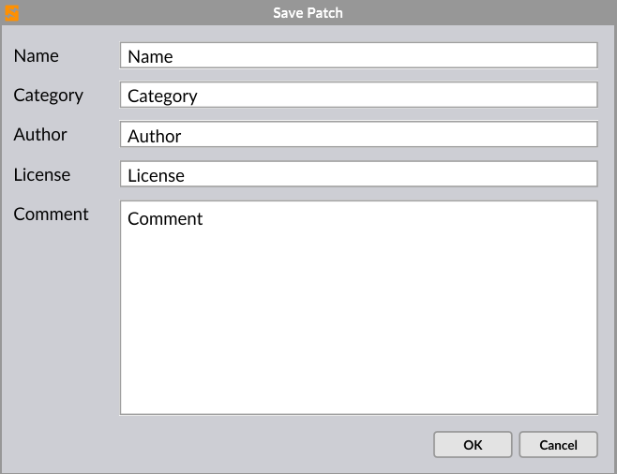
Task: Click the orange Surge icon in title bar
Action: point(12,13)
